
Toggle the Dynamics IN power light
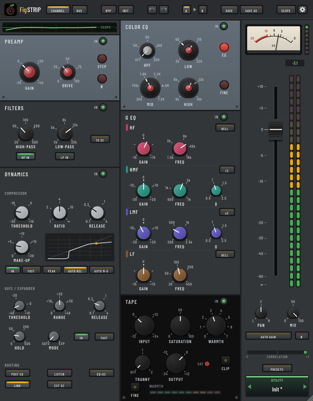tap(103, 174)
